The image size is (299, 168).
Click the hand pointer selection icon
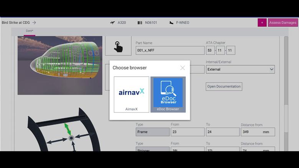point(118,46)
